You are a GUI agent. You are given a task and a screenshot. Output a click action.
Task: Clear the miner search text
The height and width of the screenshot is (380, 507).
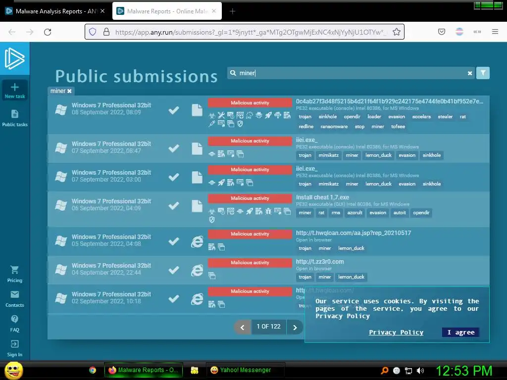pyautogui.click(x=470, y=73)
